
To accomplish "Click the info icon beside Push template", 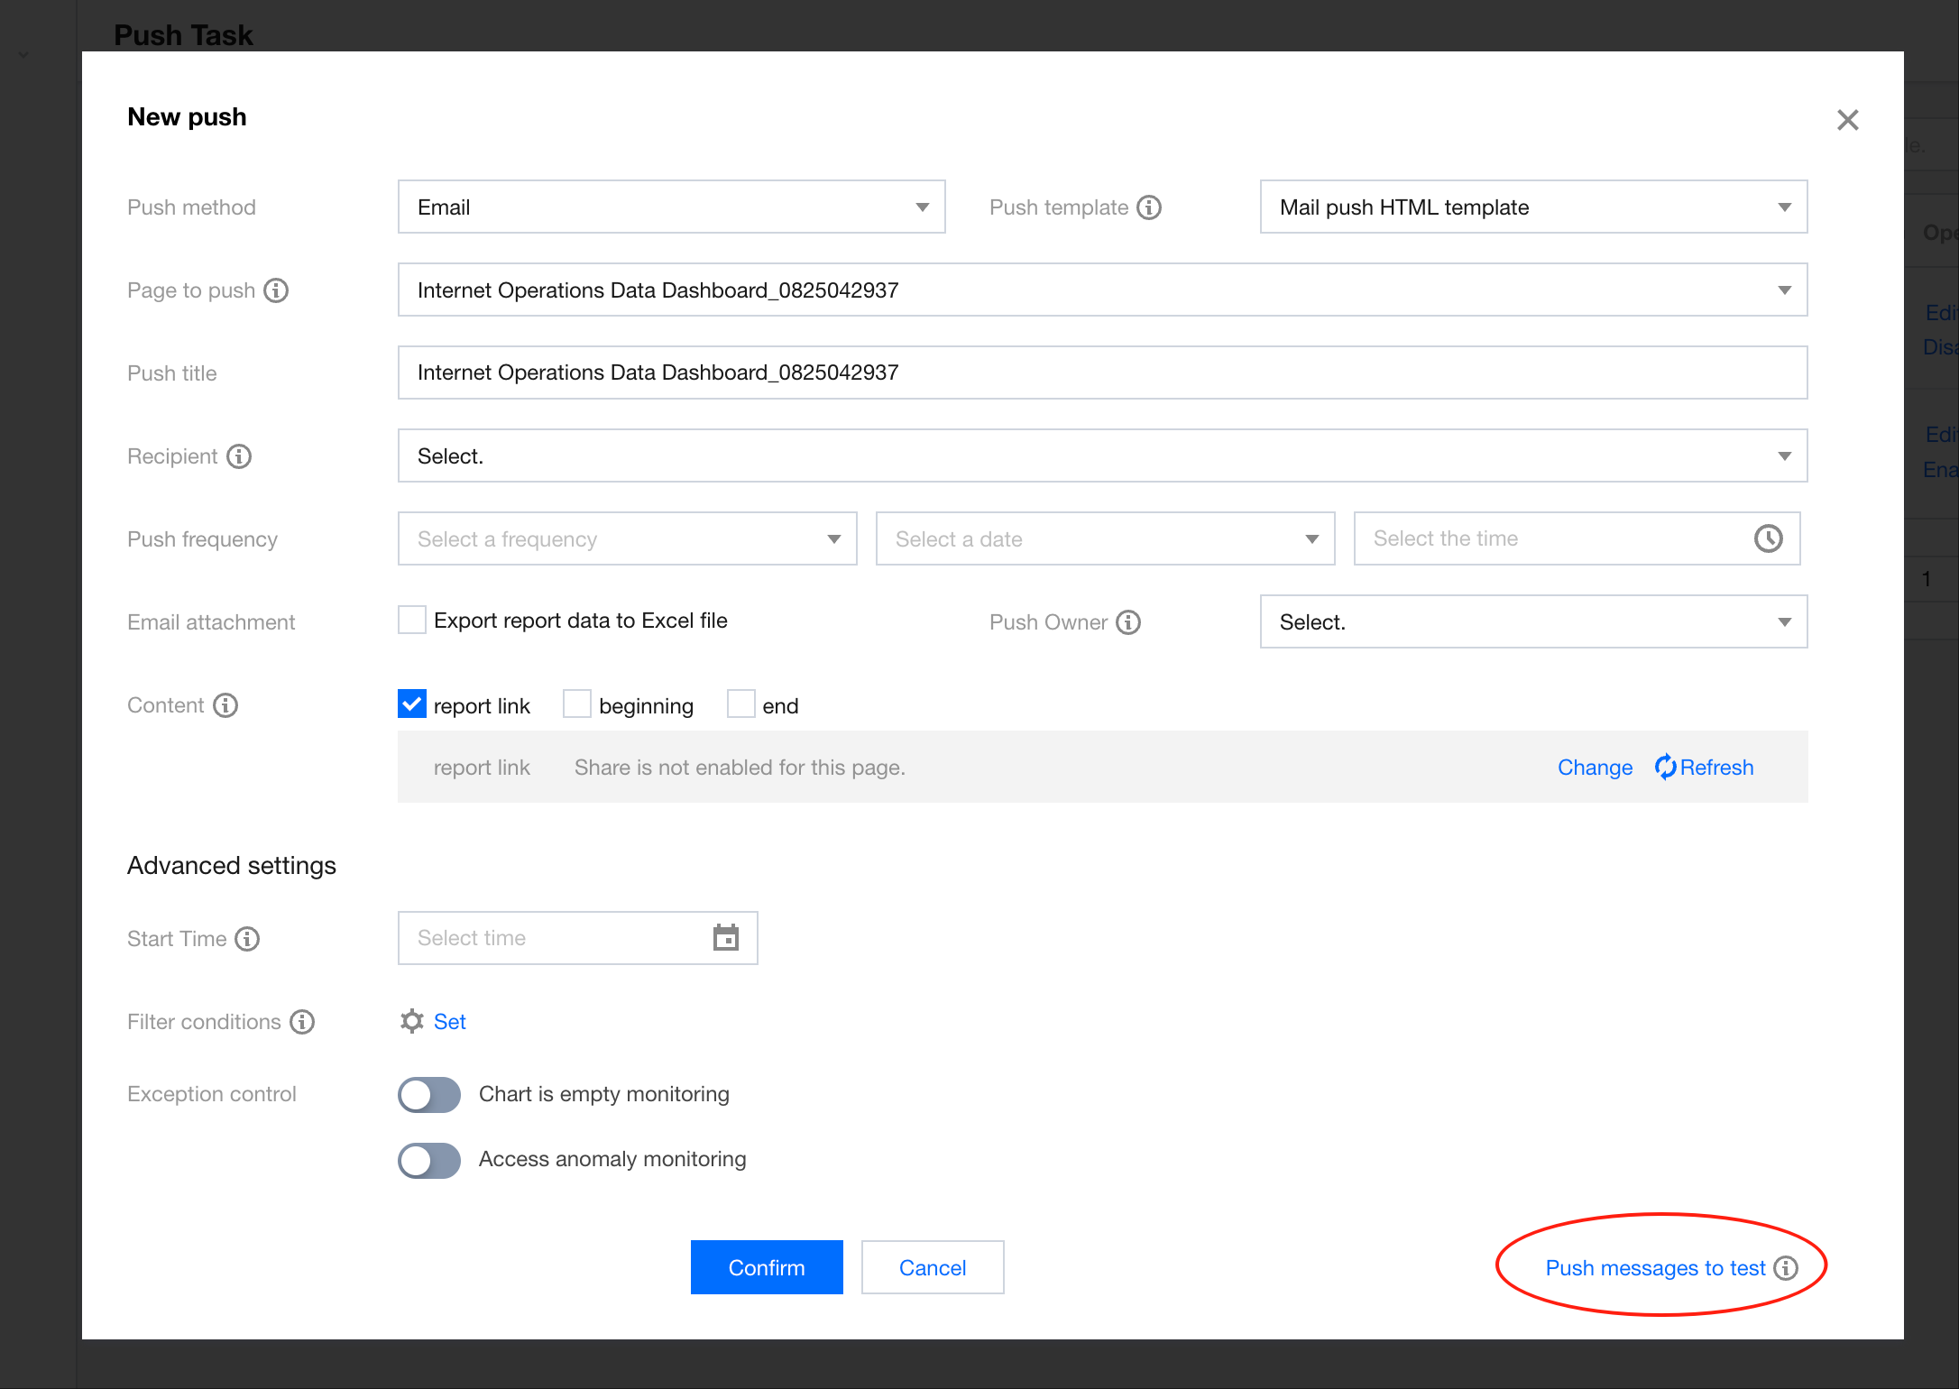I will pos(1149,207).
